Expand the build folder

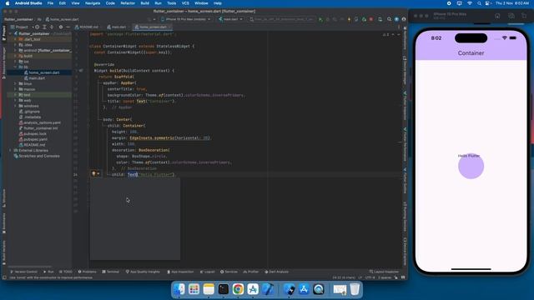point(15,56)
